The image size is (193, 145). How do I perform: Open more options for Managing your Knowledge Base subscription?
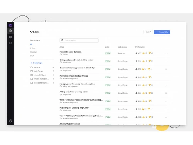click(166, 85)
